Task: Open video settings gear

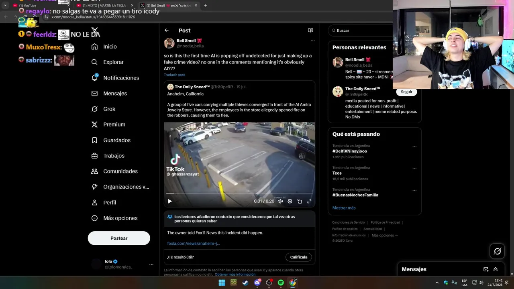Action: tap(290, 201)
